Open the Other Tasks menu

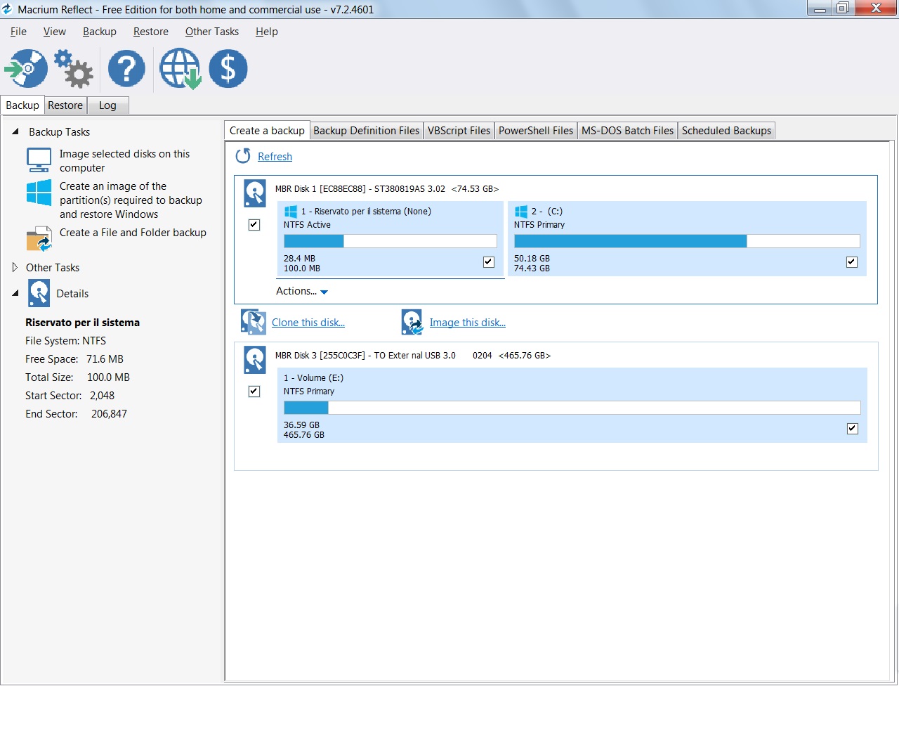tap(212, 32)
